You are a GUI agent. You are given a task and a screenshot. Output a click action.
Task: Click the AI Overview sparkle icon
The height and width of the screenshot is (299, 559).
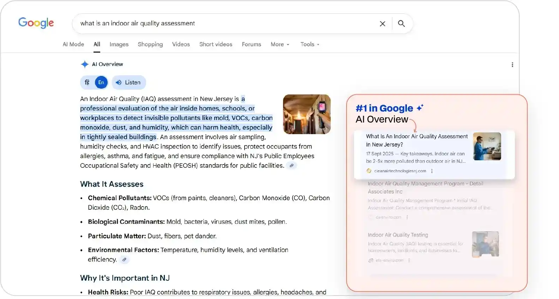point(85,64)
